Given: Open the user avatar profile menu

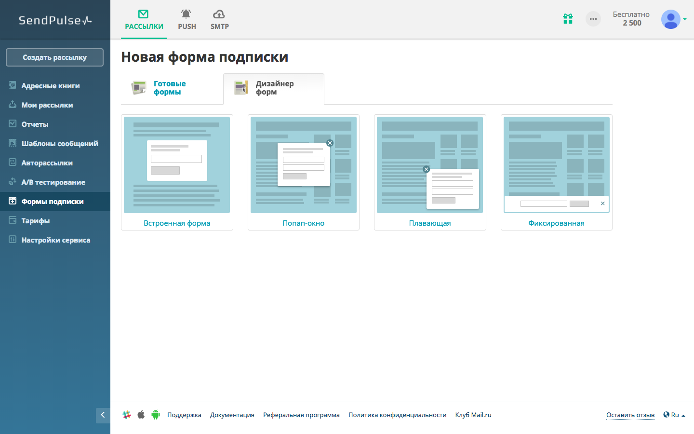Looking at the screenshot, I should pos(670,19).
